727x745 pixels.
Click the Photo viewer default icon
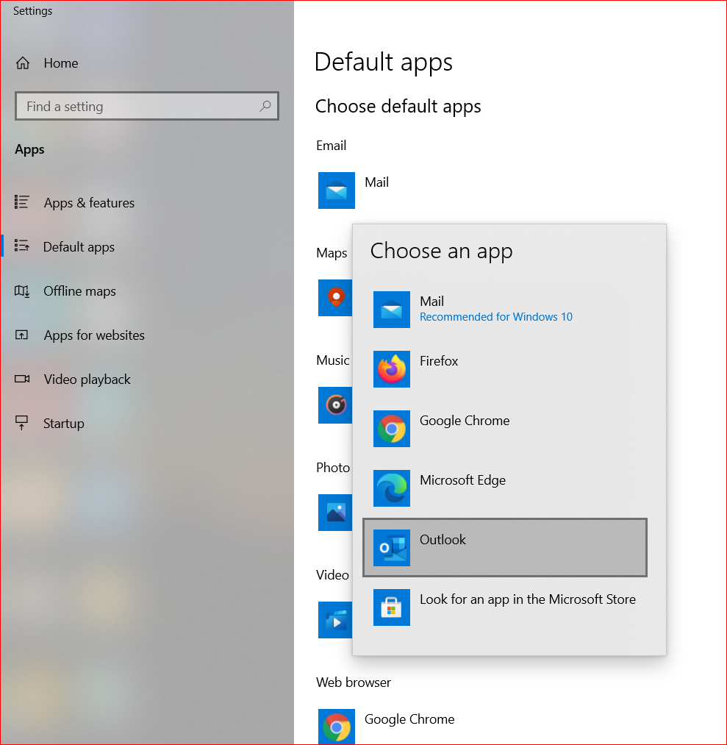click(x=335, y=513)
